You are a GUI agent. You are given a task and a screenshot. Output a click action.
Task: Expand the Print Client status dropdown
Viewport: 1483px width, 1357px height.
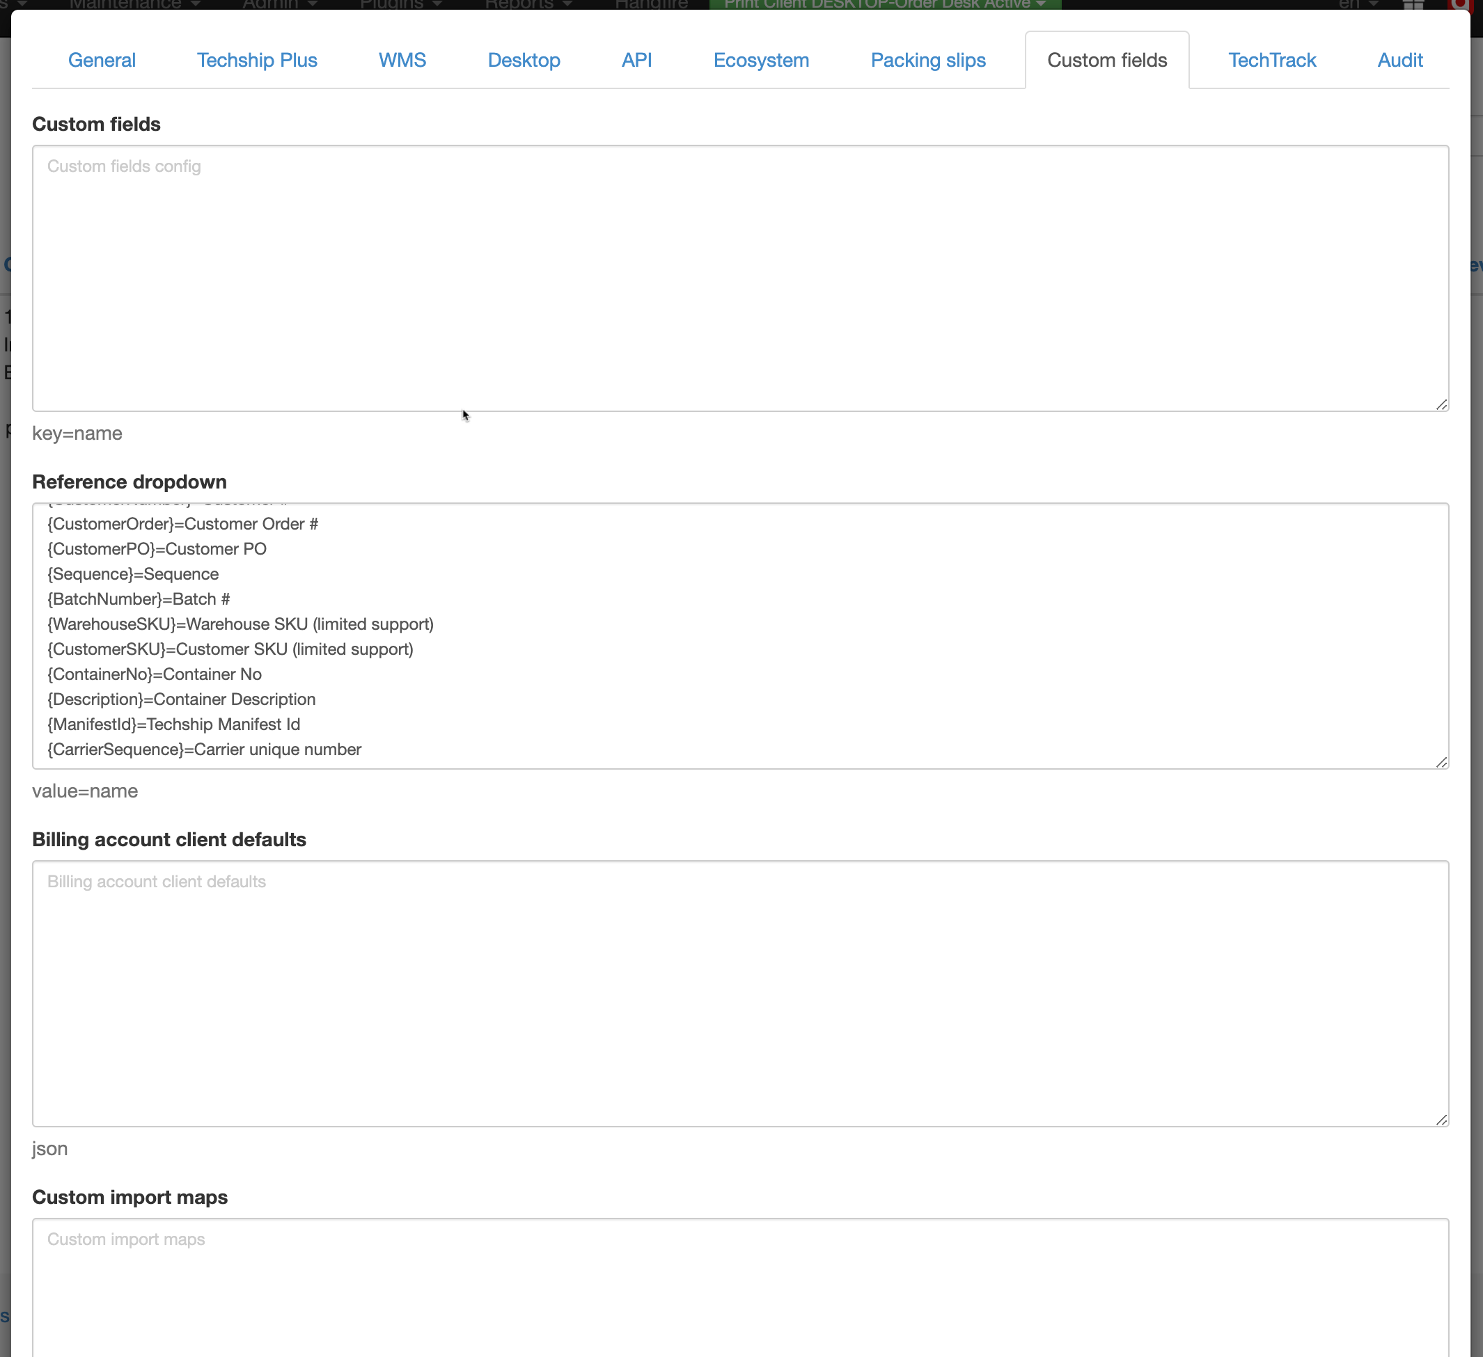point(884,4)
